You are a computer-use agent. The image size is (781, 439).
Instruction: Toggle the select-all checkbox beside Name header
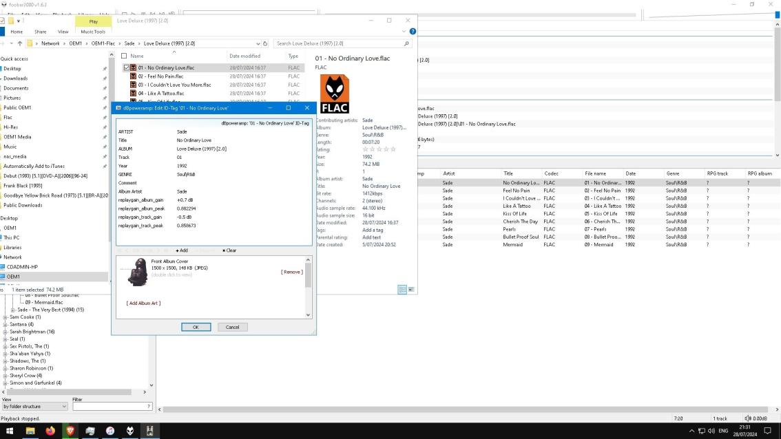[x=124, y=56]
